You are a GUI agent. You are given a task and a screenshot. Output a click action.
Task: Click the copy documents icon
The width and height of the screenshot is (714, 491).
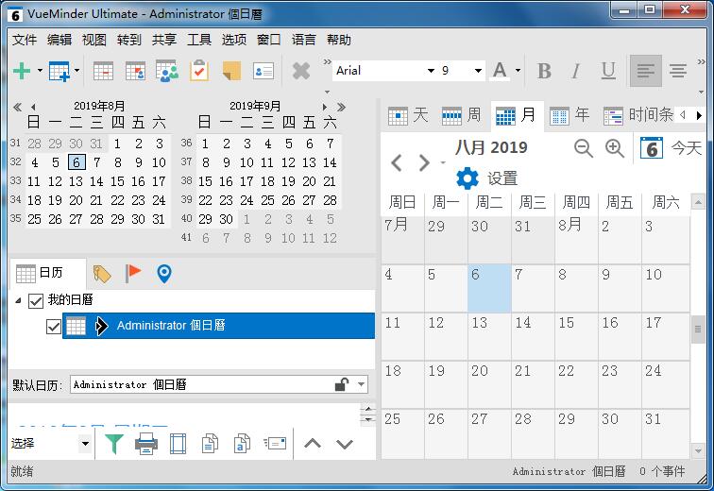click(210, 444)
